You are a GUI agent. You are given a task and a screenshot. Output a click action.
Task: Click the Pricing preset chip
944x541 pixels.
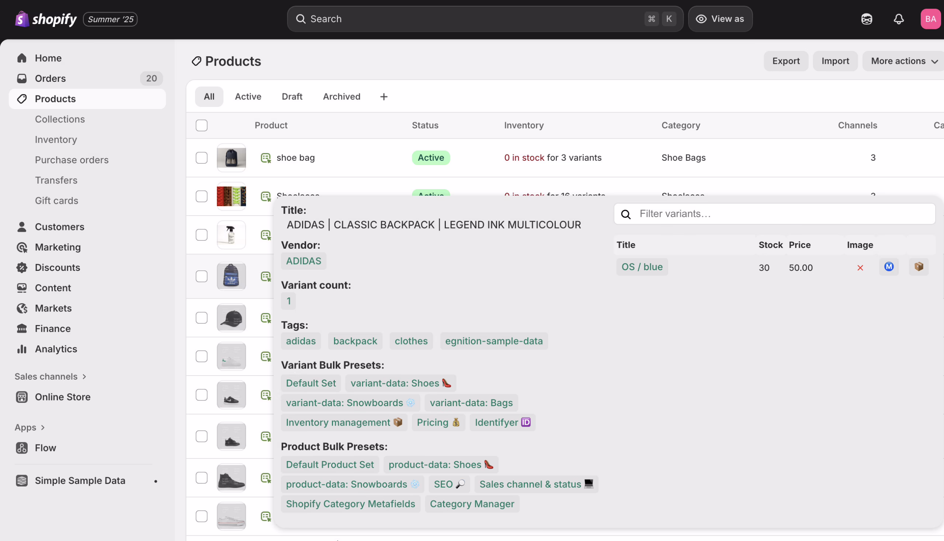438,422
